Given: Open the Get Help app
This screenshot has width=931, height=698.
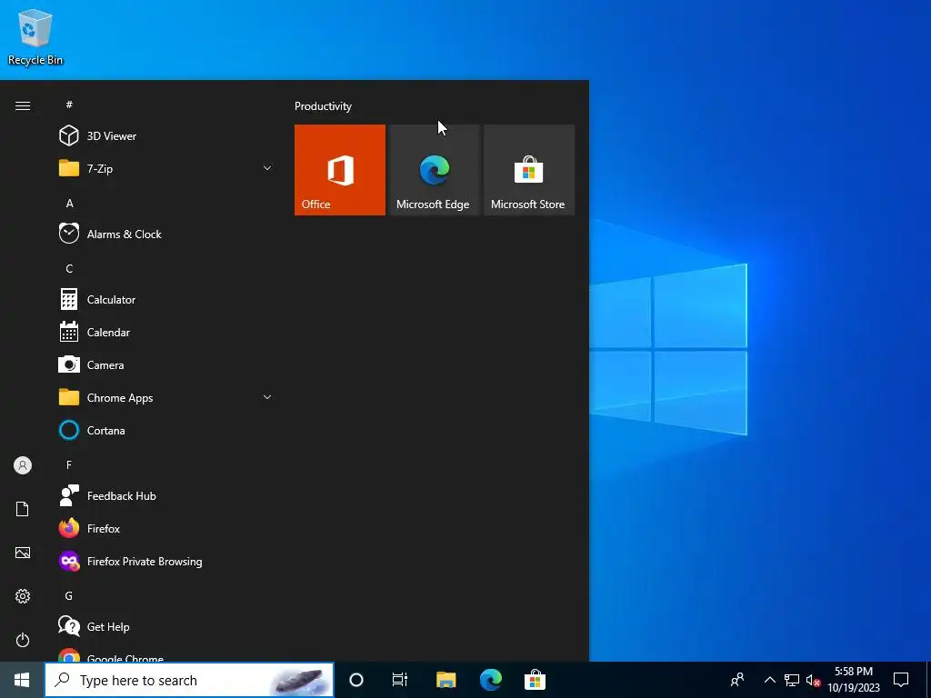Looking at the screenshot, I should click(165, 627).
